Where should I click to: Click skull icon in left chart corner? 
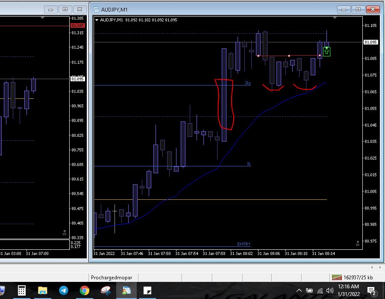(x=65, y=233)
